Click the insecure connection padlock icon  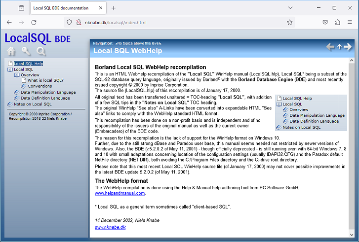point(79,22)
